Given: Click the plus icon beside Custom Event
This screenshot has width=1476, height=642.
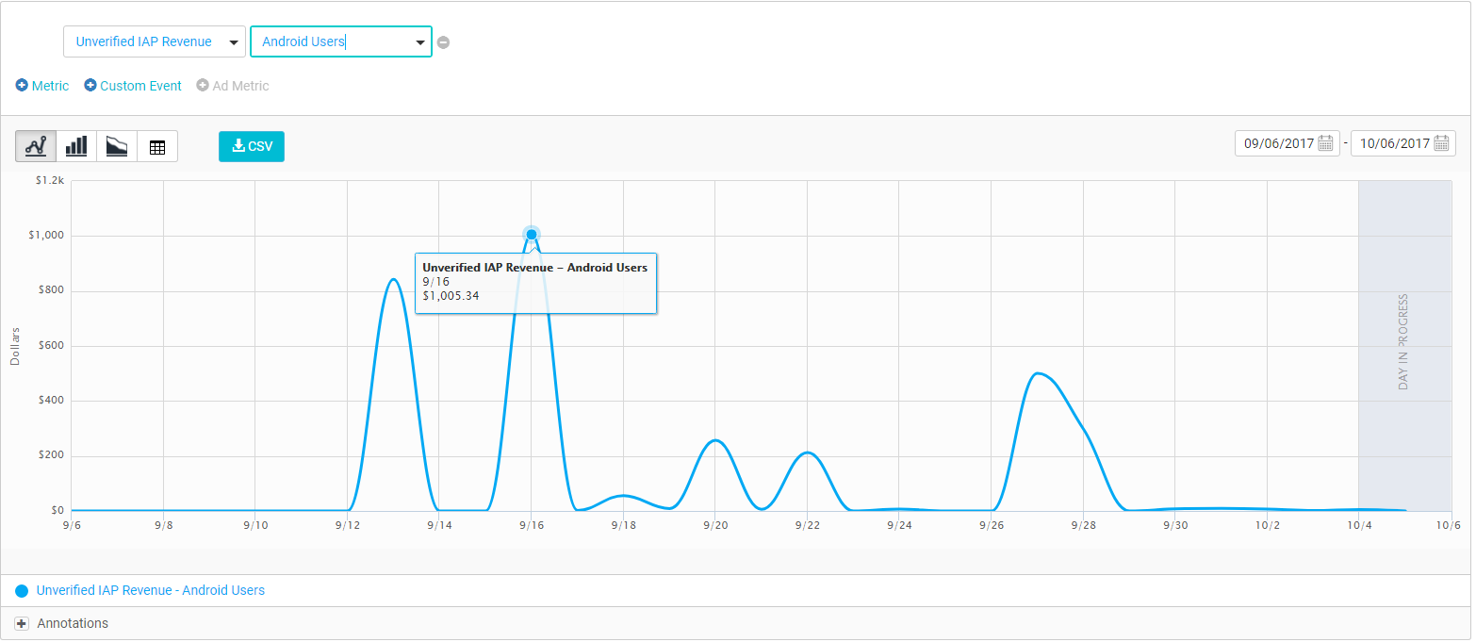Looking at the screenshot, I should tap(90, 86).
